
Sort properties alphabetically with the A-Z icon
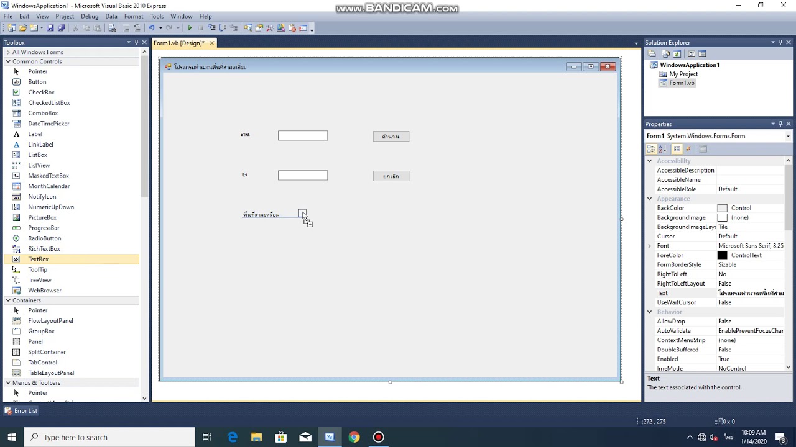(662, 149)
